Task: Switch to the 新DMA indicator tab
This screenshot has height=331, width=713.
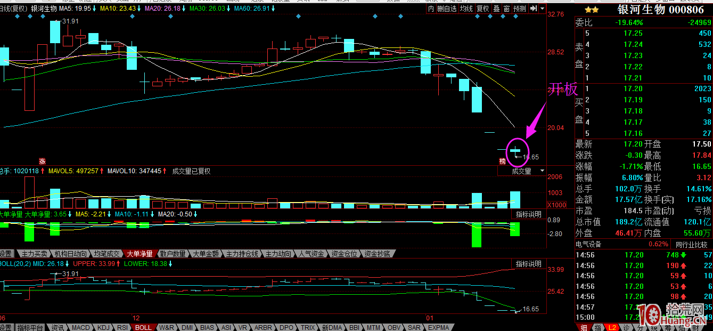Action: (332, 327)
